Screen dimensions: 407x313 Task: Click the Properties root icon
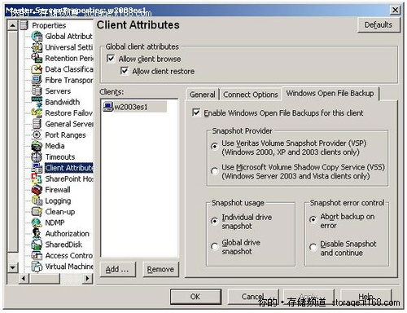tap(24, 25)
